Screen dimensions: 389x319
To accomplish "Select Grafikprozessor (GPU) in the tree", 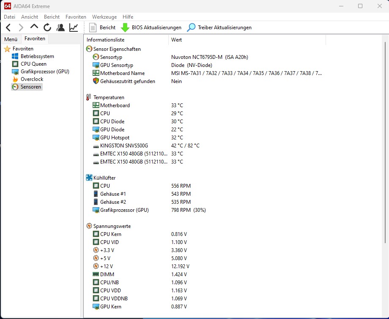I will (x=45, y=72).
